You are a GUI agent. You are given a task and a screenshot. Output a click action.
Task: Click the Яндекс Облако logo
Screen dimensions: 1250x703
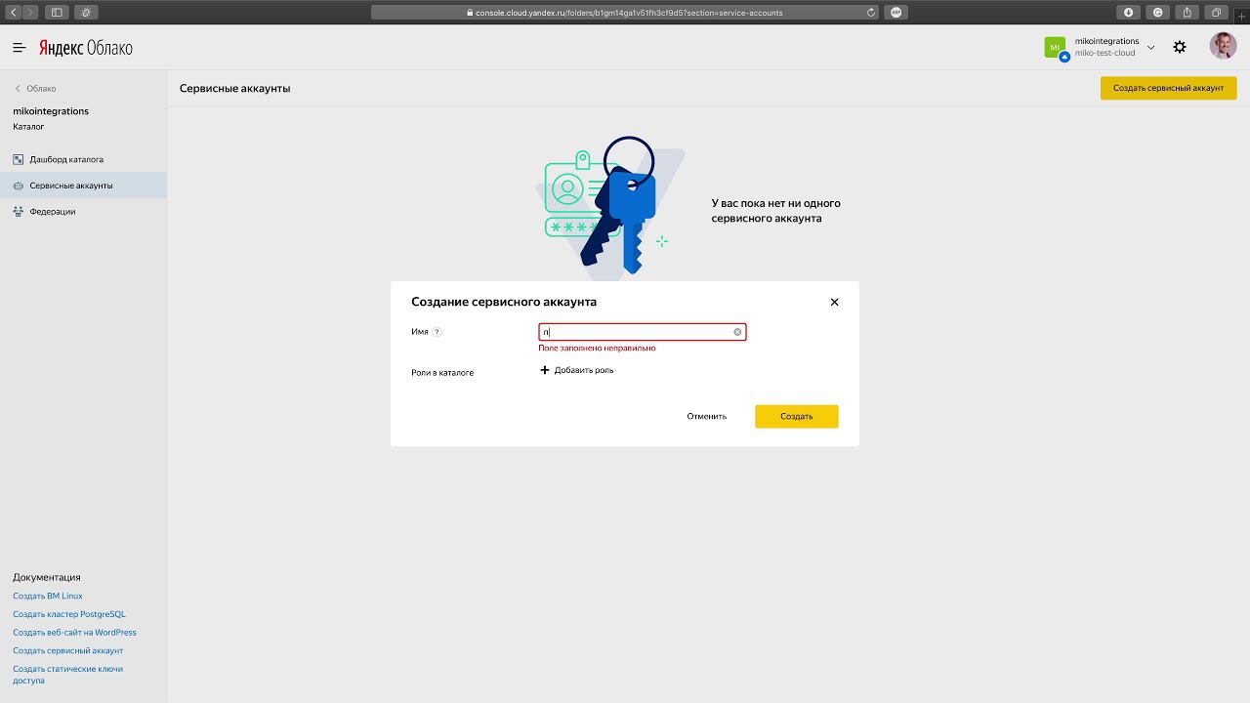(x=86, y=48)
